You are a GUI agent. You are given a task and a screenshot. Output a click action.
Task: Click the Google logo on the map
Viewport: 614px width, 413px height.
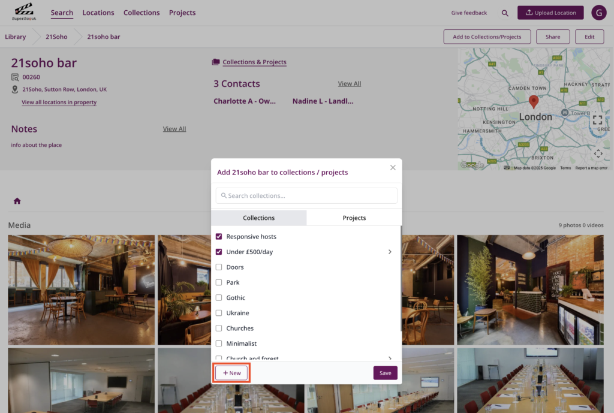pyautogui.click(x=472, y=165)
